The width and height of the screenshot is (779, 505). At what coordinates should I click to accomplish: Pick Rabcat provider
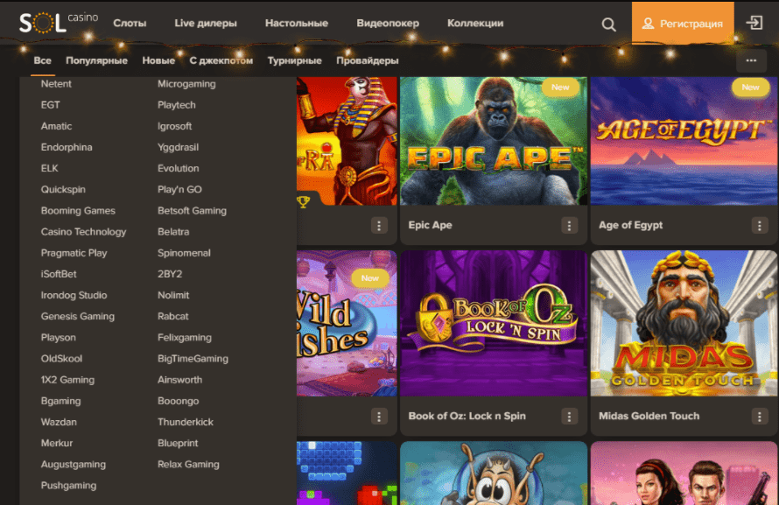pyautogui.click(x=173, y=316)
